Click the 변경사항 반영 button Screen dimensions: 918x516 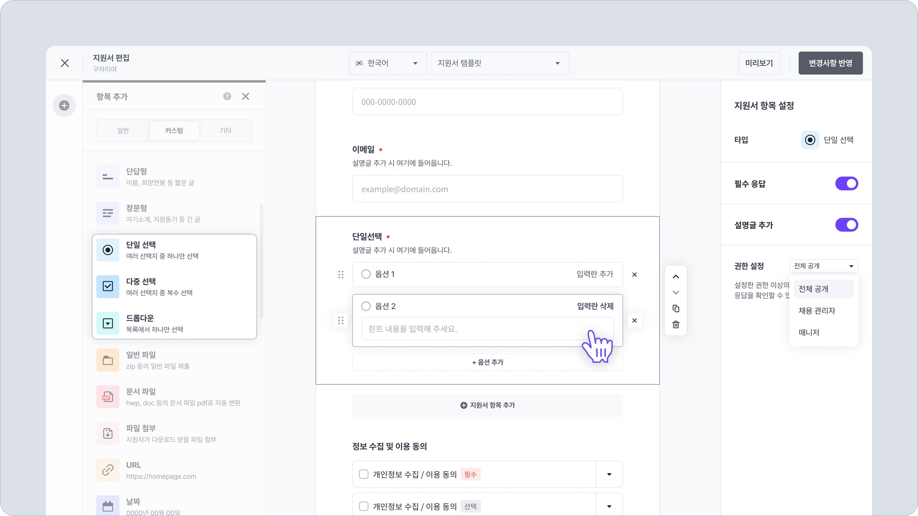point(830,63)
